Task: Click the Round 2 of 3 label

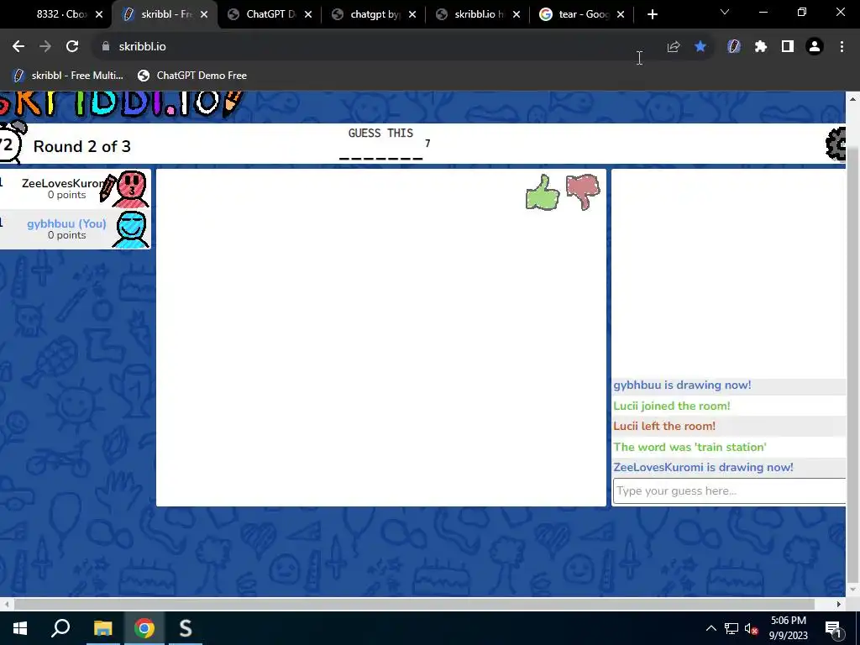Action: (x=82, y=146)
